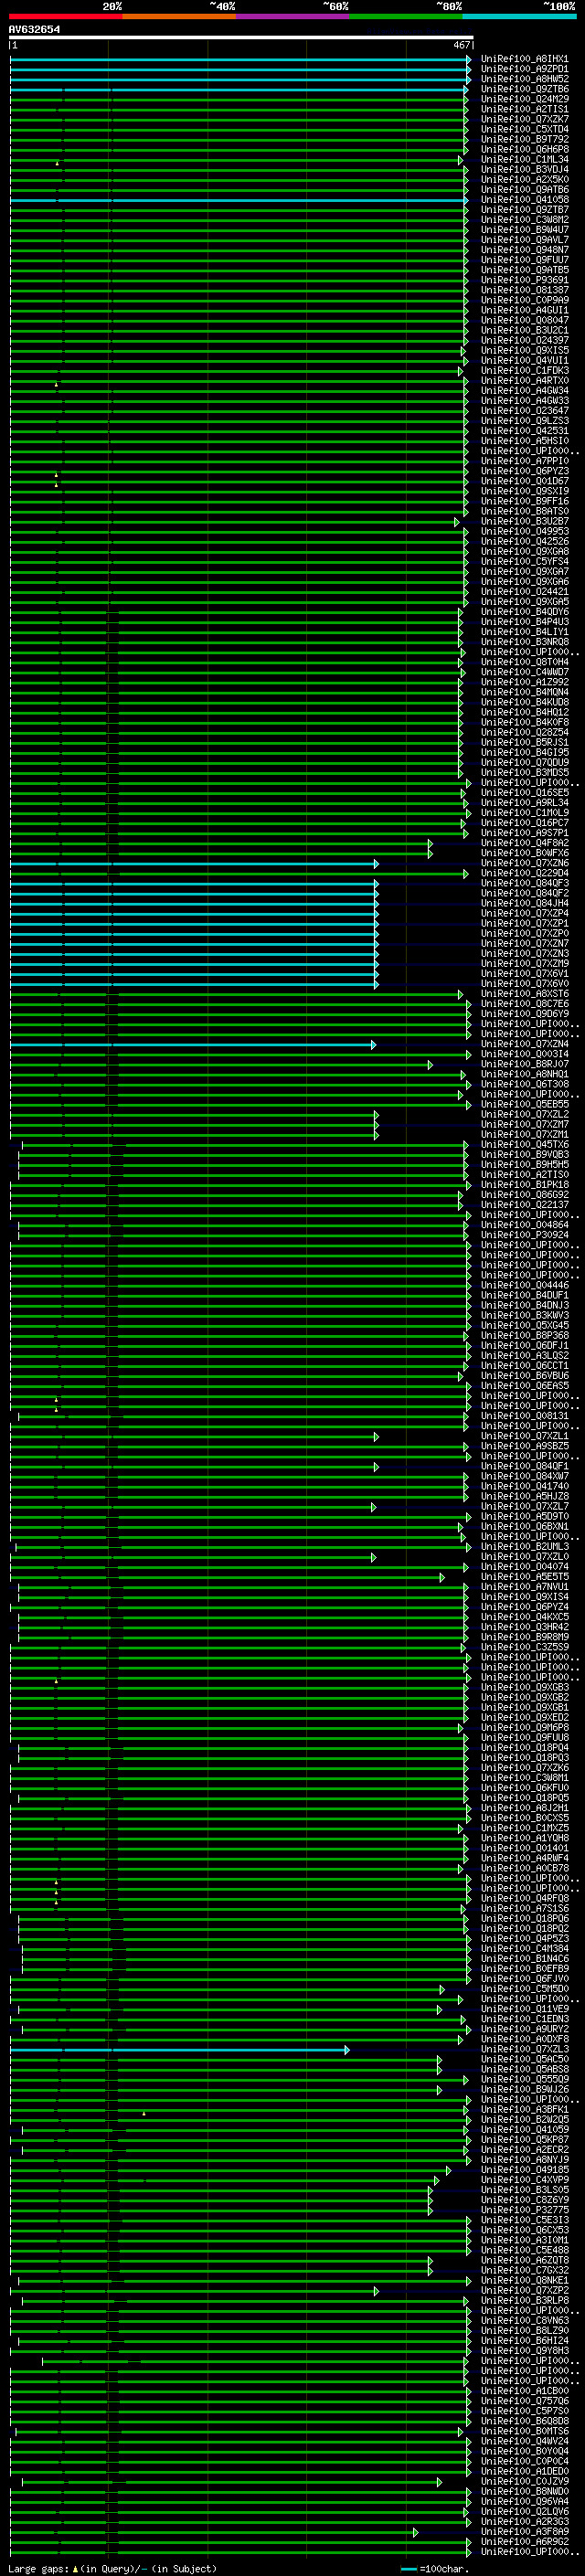Select hit UniRef100_C0P9A9
Screen dimensions: 585x2576
point(524,300)
